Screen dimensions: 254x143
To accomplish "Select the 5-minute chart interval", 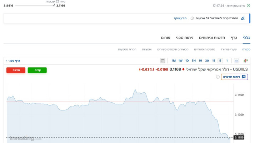I will 220,61.
